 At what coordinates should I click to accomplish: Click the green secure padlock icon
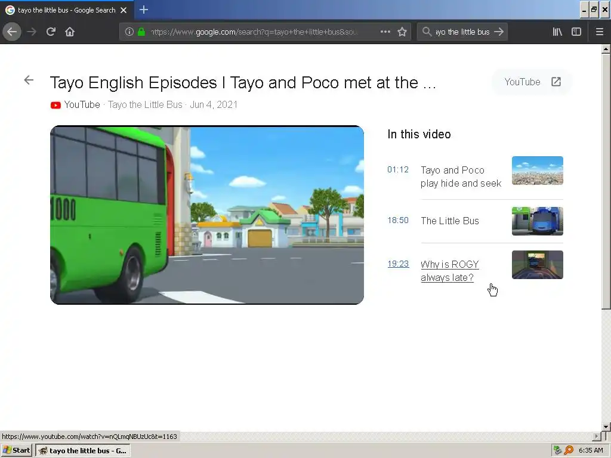click(141, 32)
